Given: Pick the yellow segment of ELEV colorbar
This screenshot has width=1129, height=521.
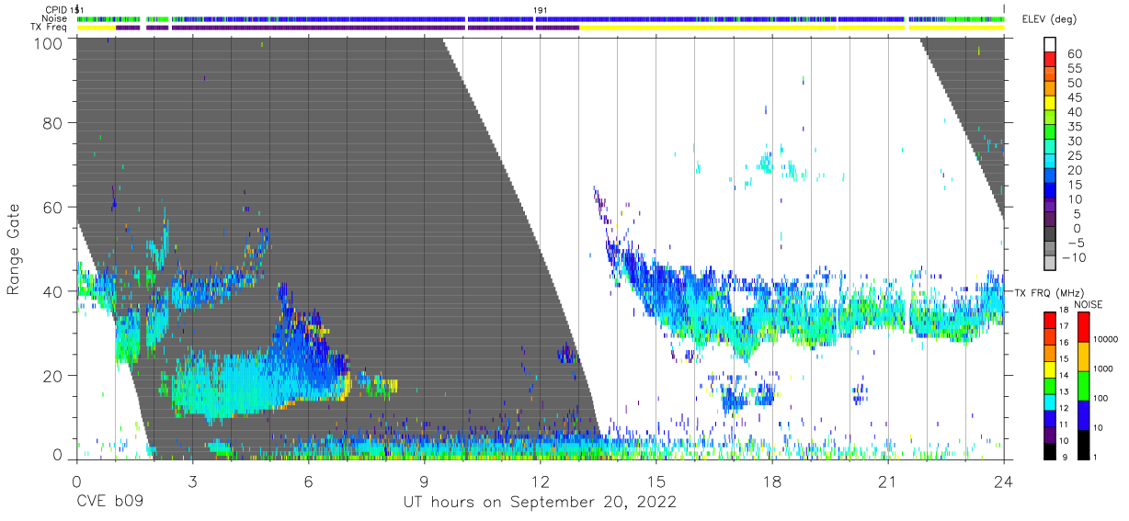Looking at the screenshot, I should pos(1051,103).
